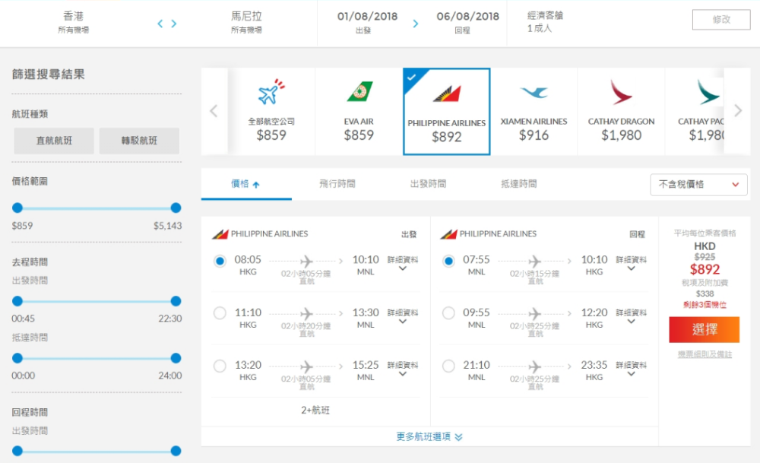Screen dimensions: 760x463
Task: Toggle the 直航航班 direct flight filter
Action: [54, 141]
